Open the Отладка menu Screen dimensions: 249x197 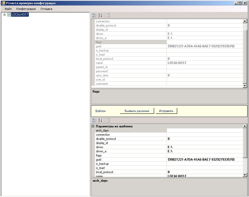tap(46, 9)
